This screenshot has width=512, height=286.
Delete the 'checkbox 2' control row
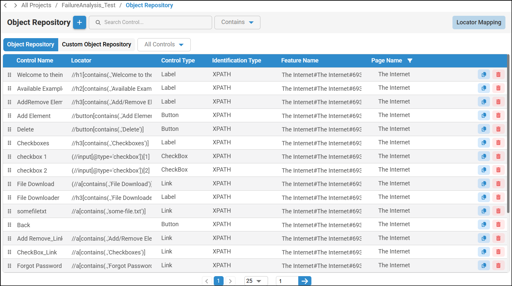498,170
